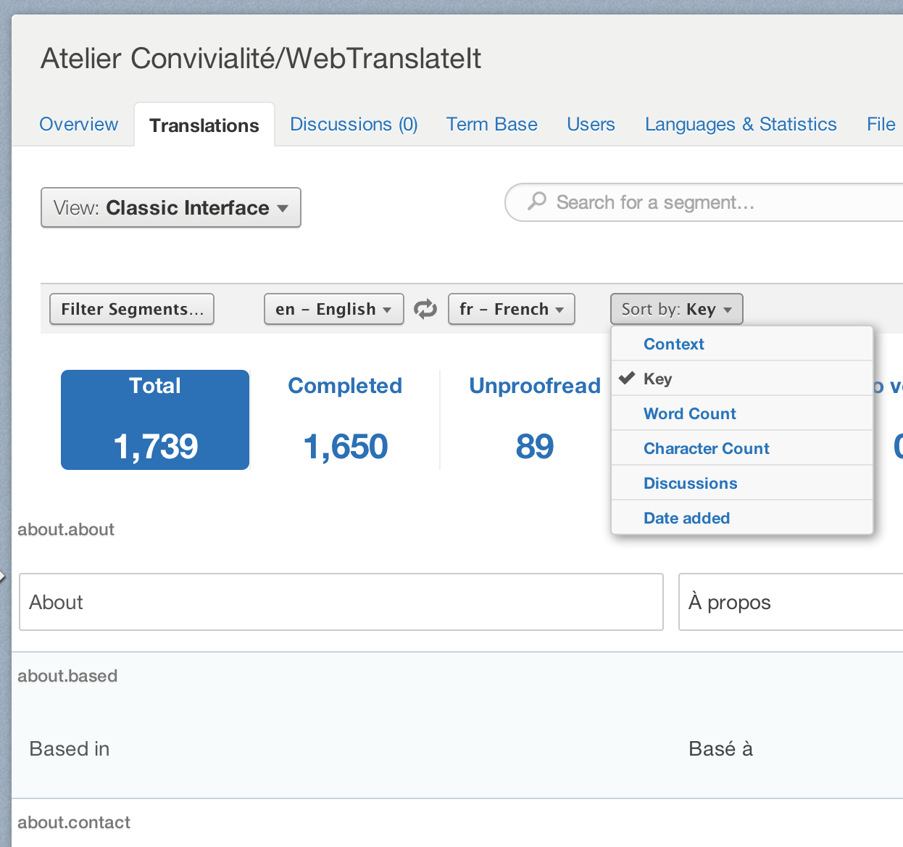Open the Overview tab
This screenshot has height=847, width=903.
coord(78,124)
